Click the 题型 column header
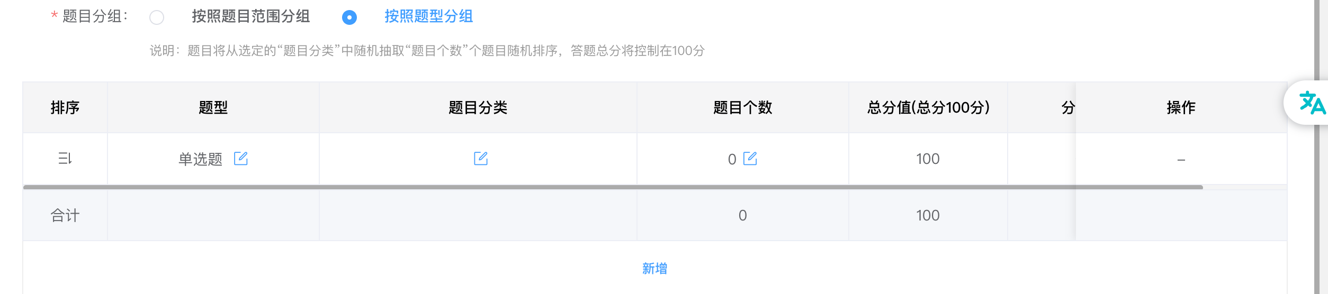Image resolution: width=1328 pixels, height=294 pixels. click(213, 107)
